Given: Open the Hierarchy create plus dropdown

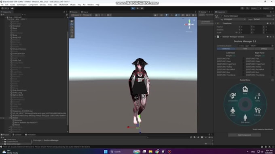Looking at the screenshot, I should tap(2, 14).
